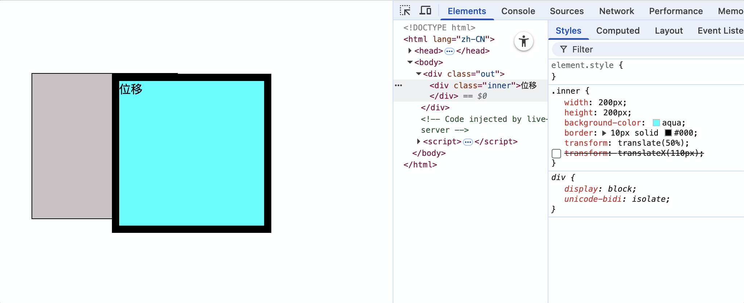Screen dimensions: 744x303
Task: Toggle the device toolbar icon
Action: tap(425, 10)
